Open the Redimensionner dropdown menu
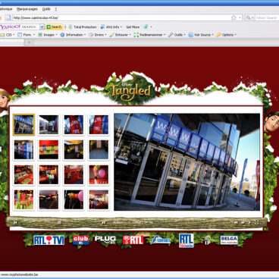Viewport: 279px width, 279px height. click(x=149, y=35)
